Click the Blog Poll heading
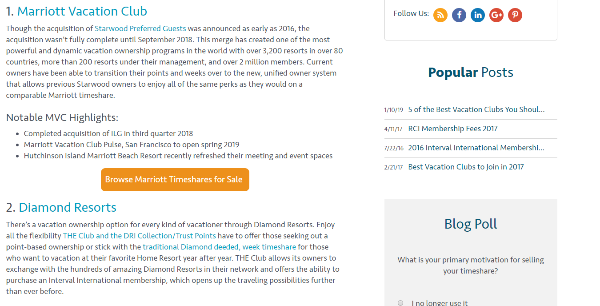 point(471,224)
